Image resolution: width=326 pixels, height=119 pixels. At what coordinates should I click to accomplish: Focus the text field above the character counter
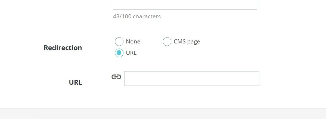coord(185,5)
